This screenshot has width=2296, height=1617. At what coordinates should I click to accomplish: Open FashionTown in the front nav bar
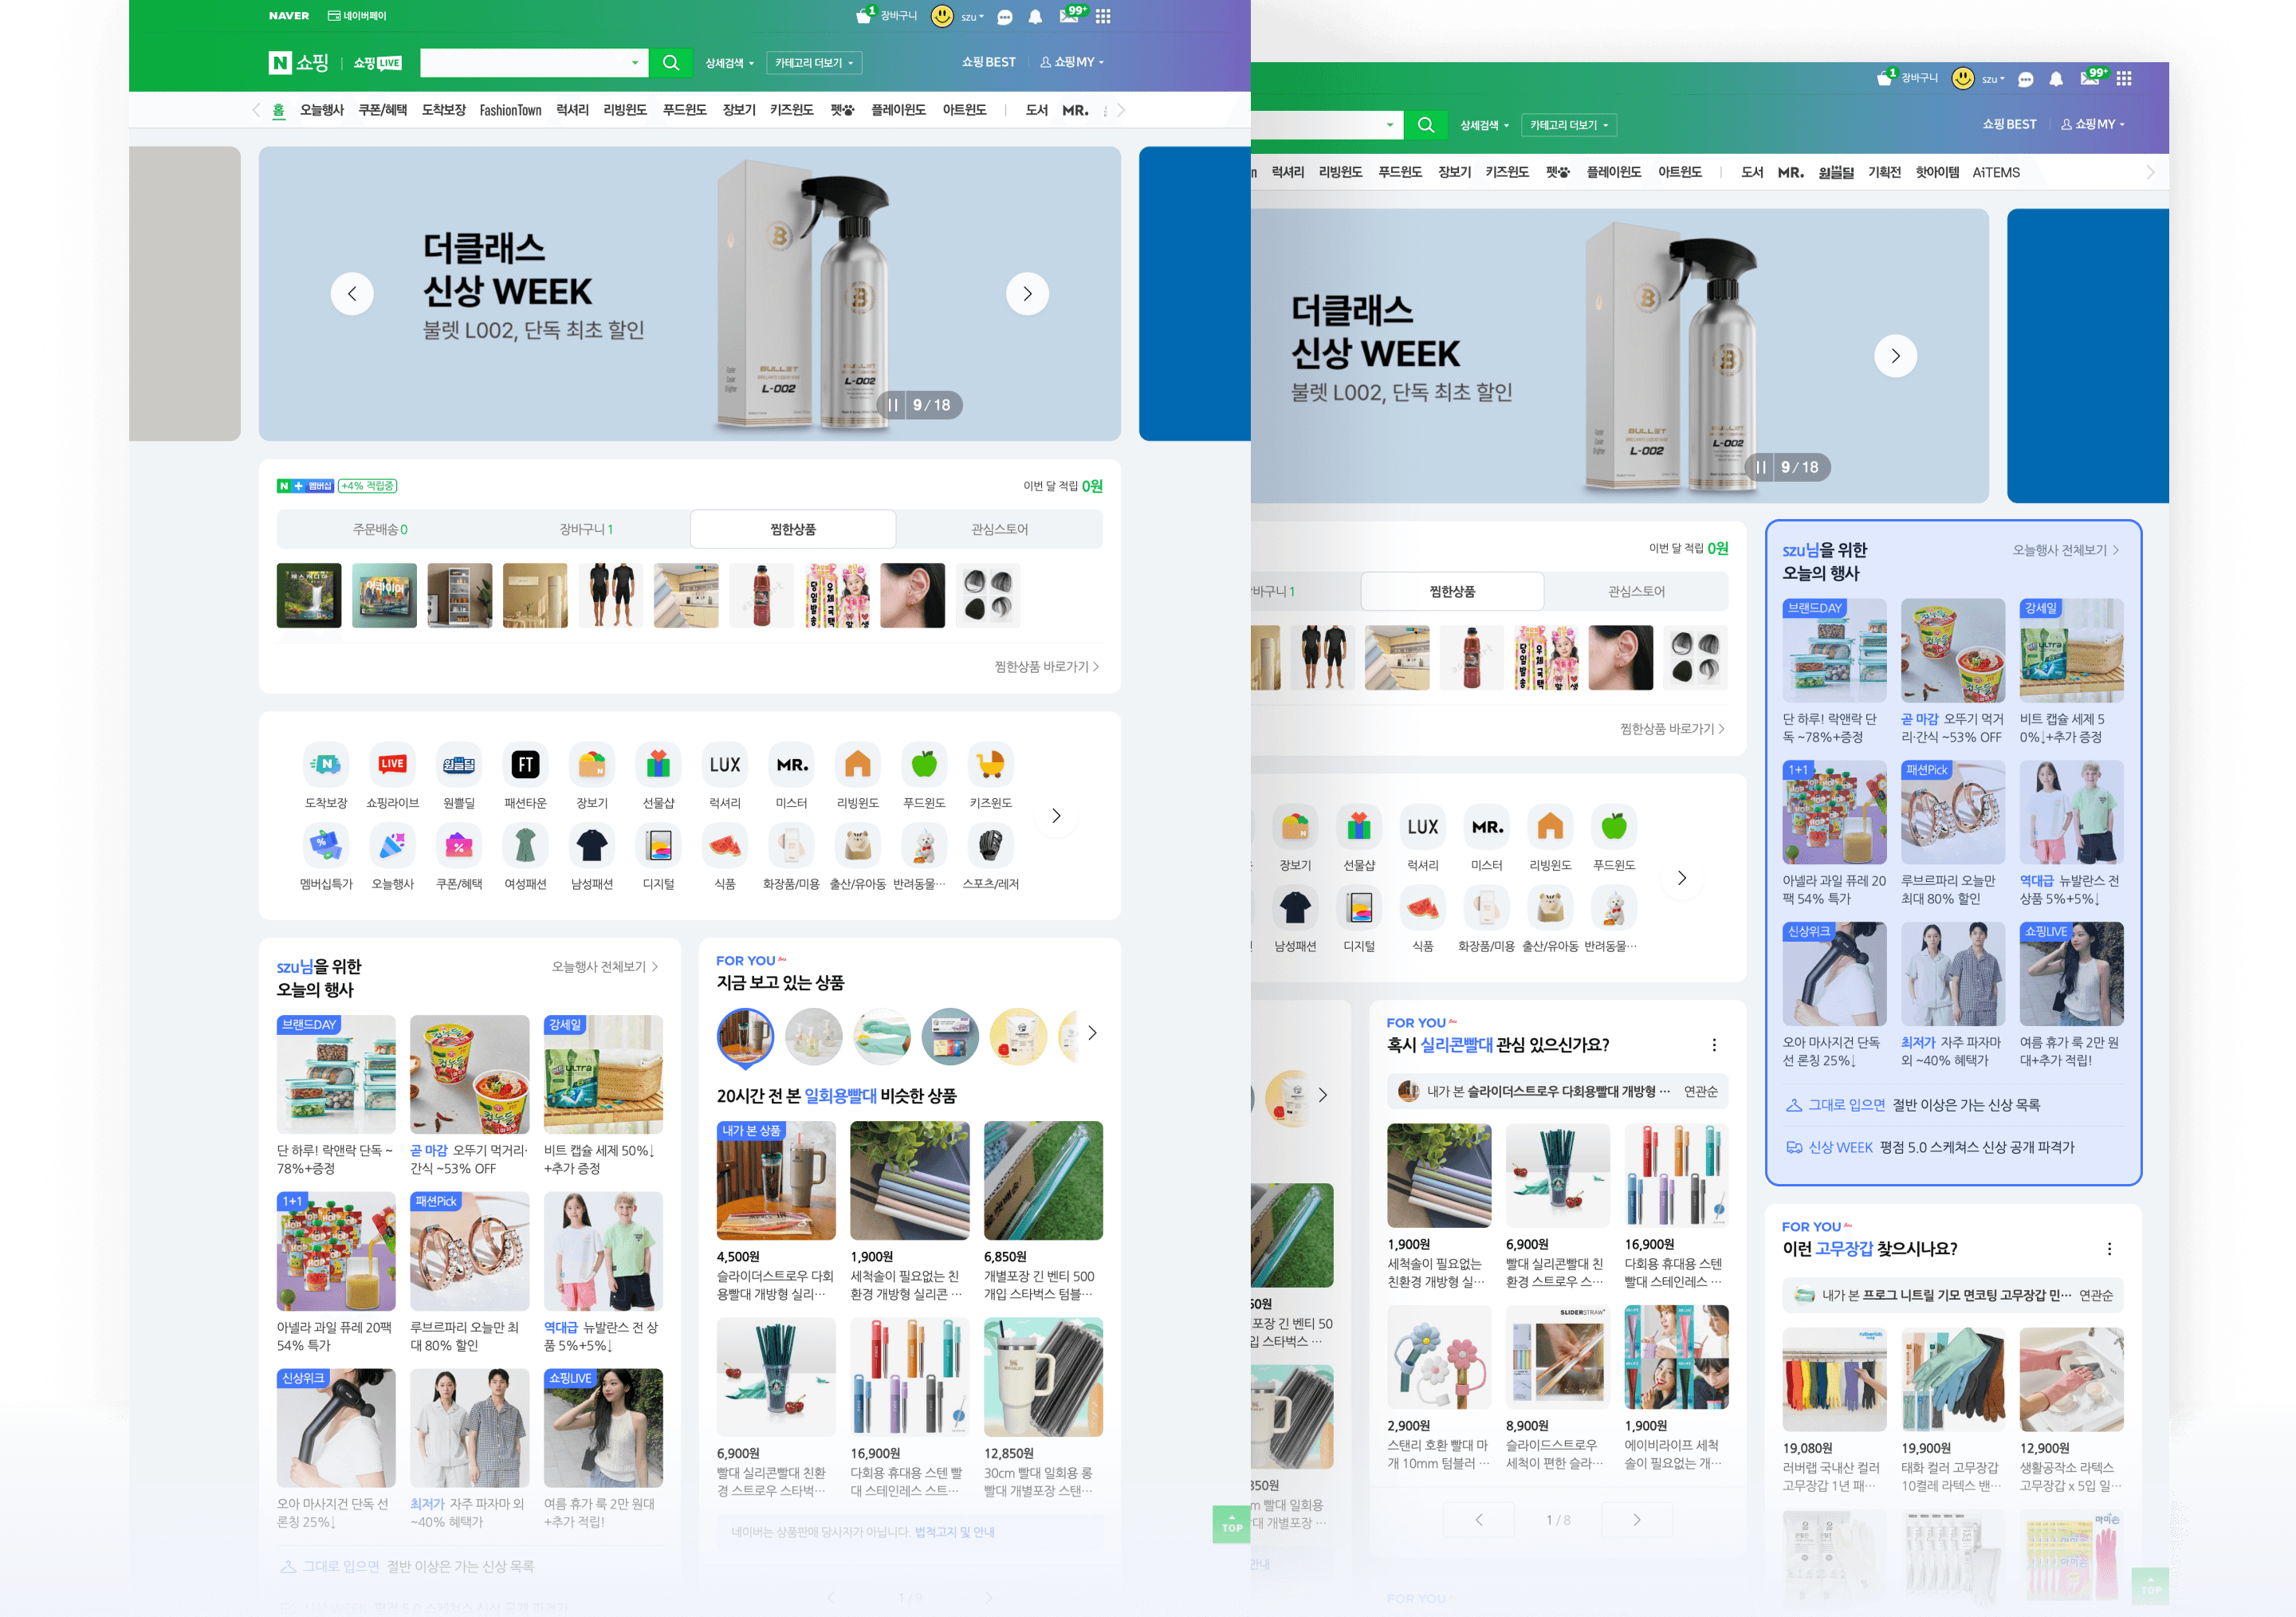tap(510, 110)
